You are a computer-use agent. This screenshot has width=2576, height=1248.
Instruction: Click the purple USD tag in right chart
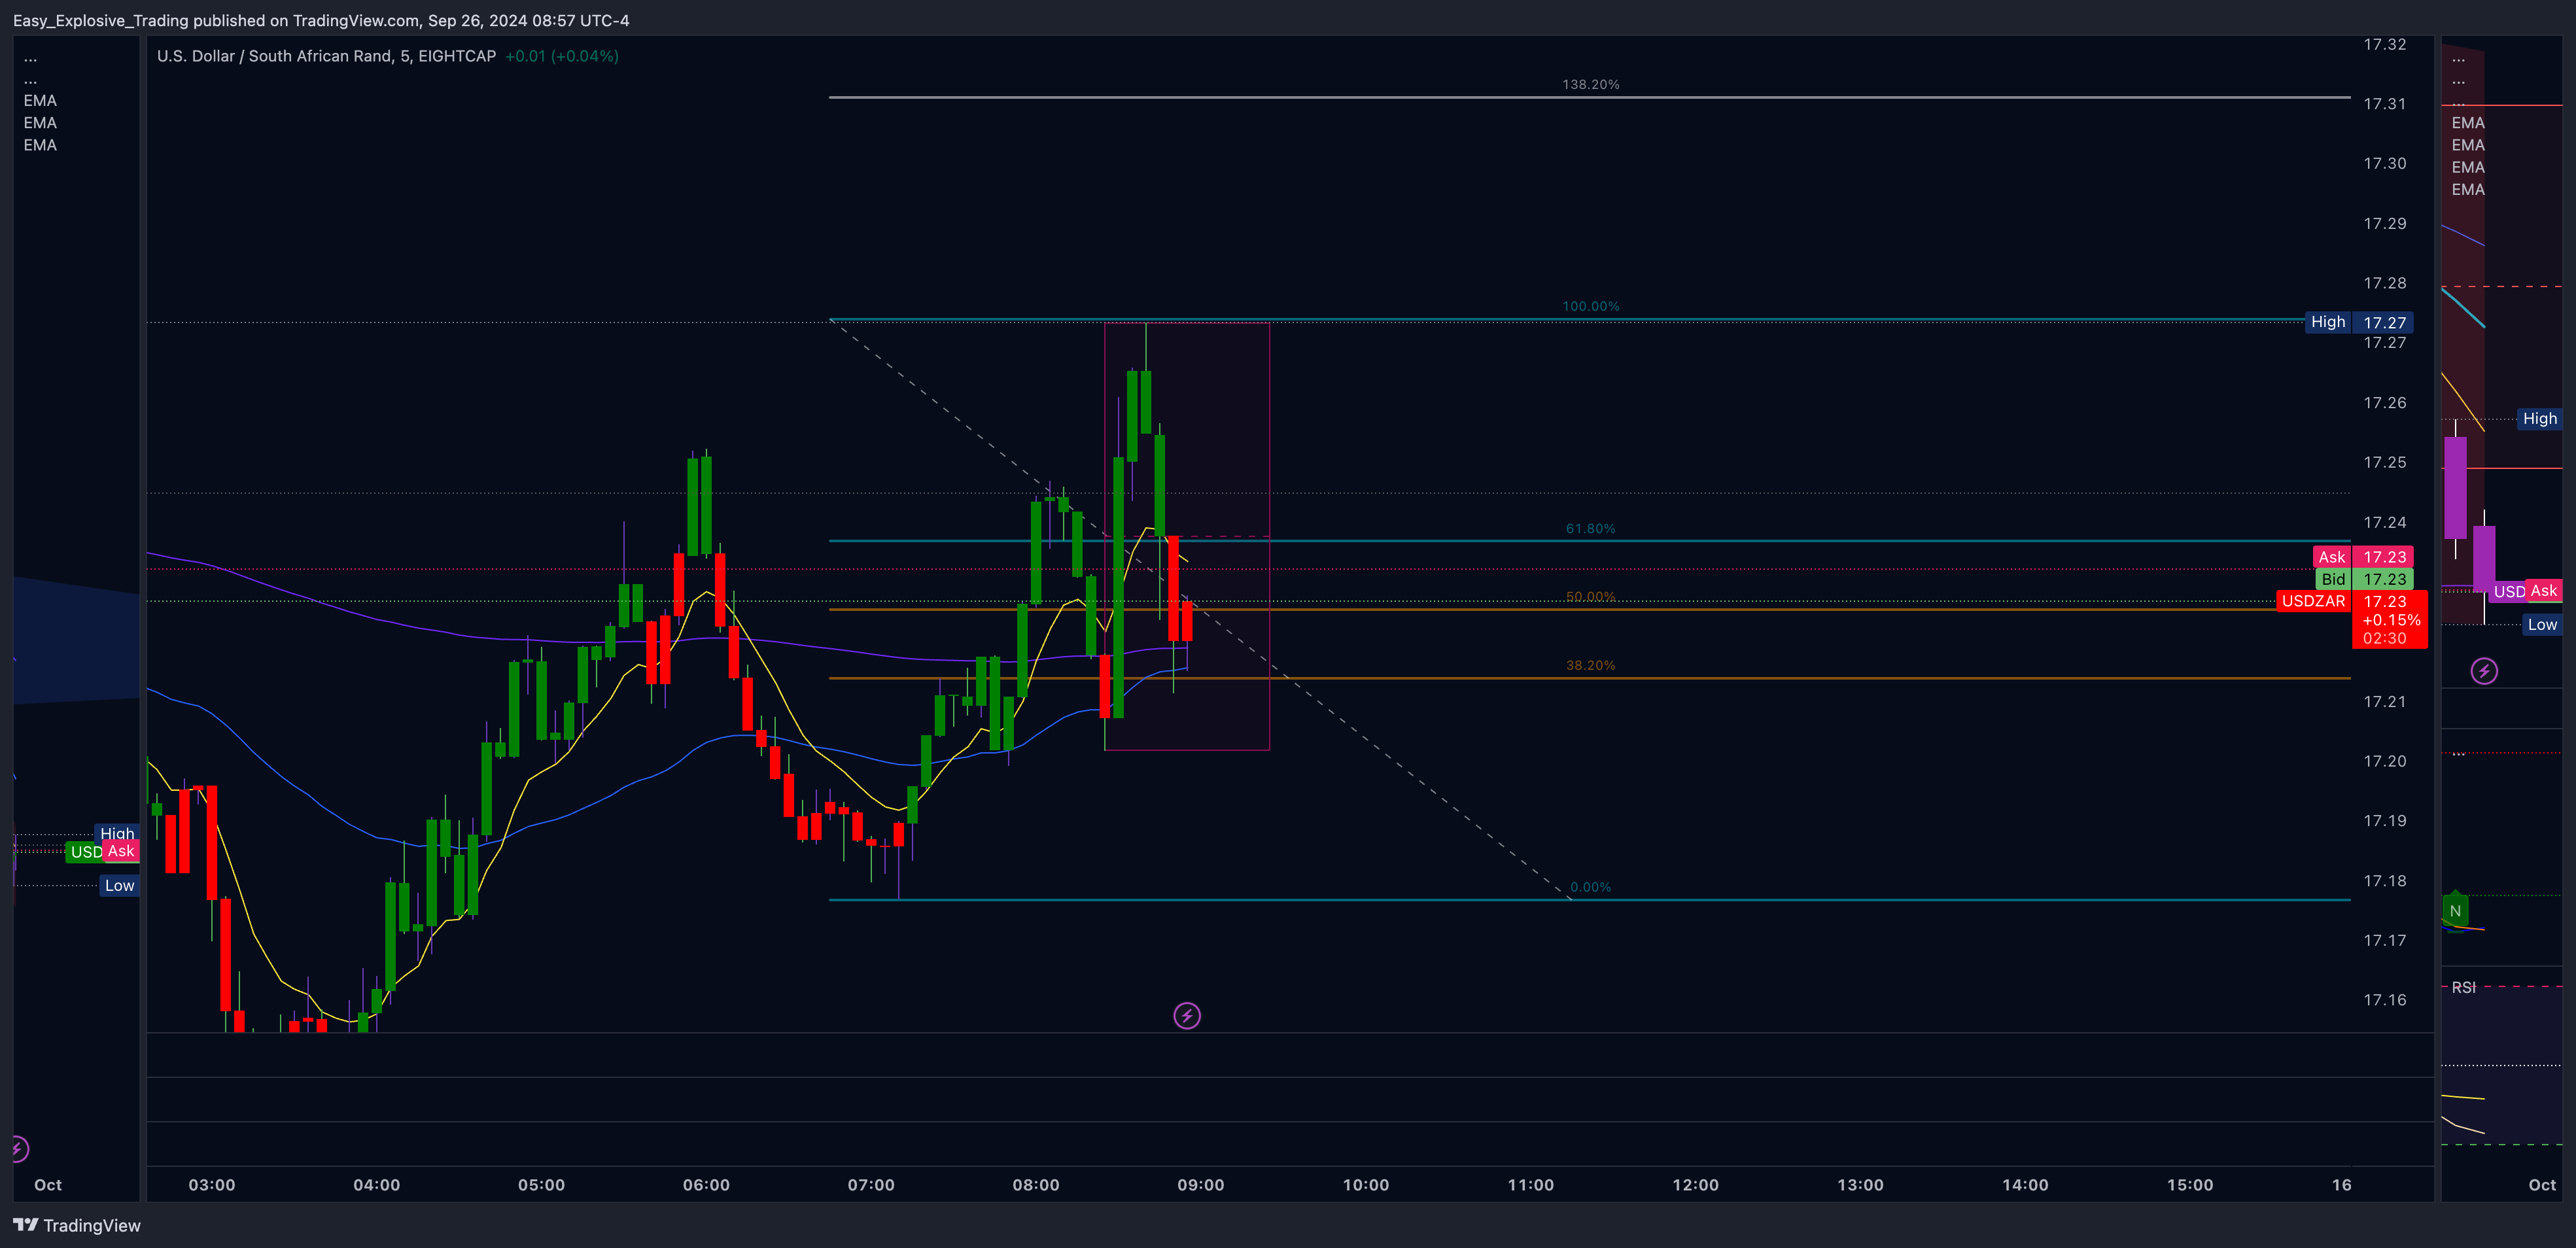[x=2508, y=592]
